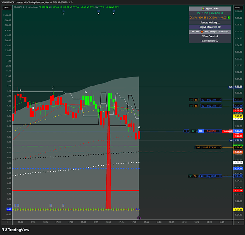This screenshot has height=235, width=245.
Task: Click TP on the 2,330.00 Buy Stop order
Action: click(191, 100)
